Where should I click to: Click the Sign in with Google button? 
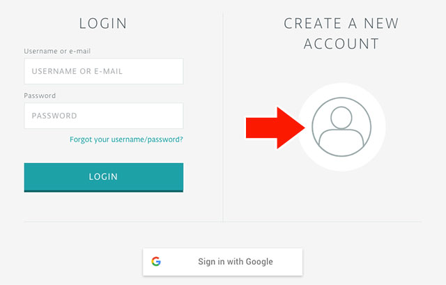click(222, 262)
